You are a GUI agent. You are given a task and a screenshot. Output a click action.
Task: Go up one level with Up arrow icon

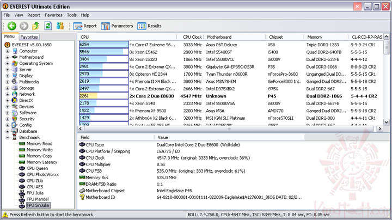pyautogui.click(x=36, y=26)
